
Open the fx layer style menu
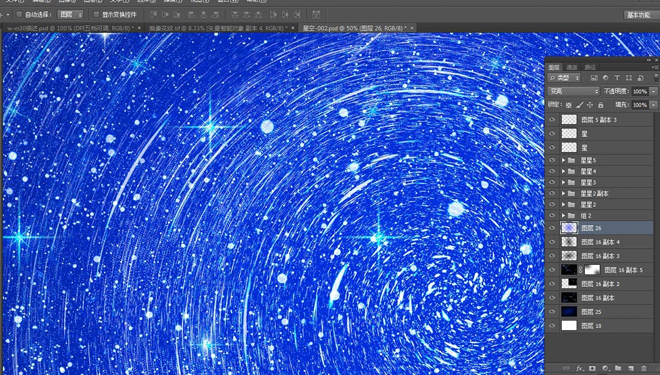579,368
